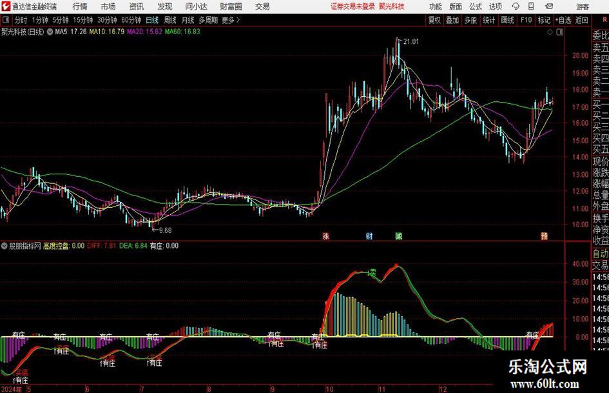Viewport: 609px width, 393px height.
Task: Click the month 8 marker on time axis
Action: click(209, 389)
